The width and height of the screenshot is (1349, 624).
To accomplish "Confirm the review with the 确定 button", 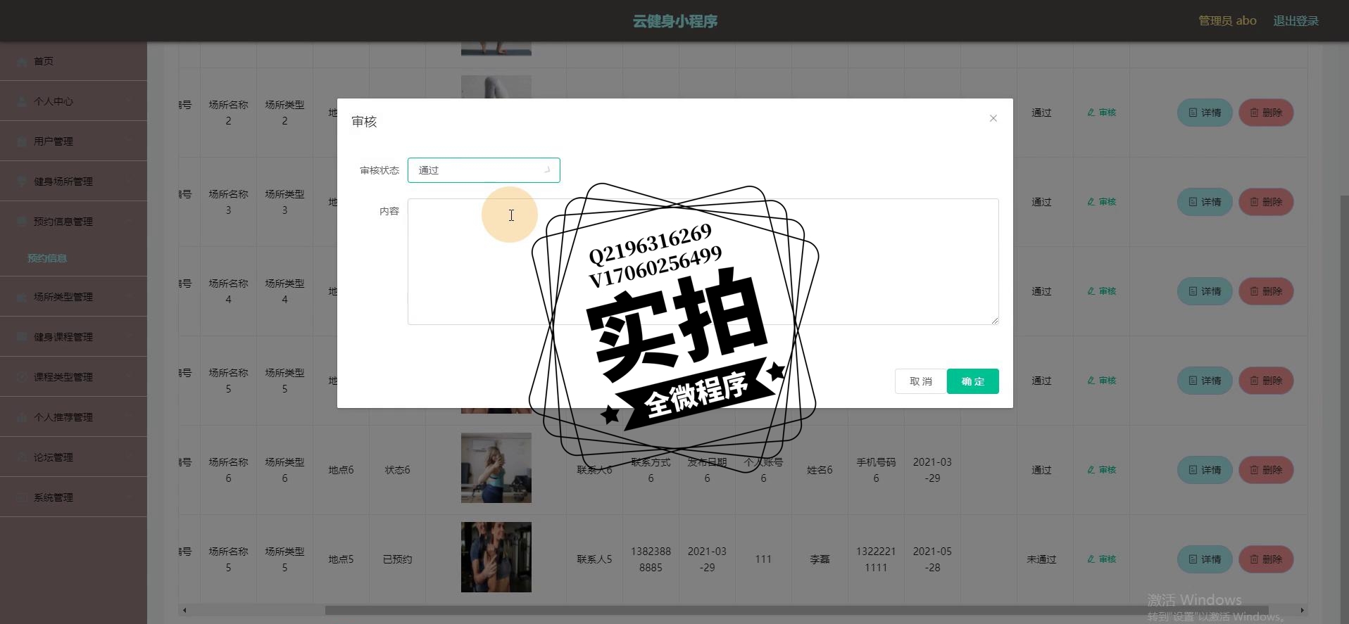I will [x=973, y=381].
